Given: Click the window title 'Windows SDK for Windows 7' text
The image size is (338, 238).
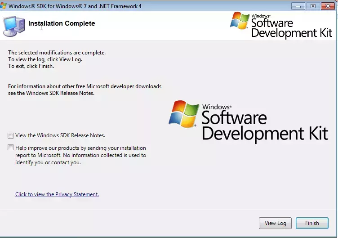Looking at the screenshot, I should (75, 6).
